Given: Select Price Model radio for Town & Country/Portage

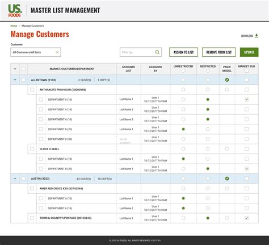Looking at the screenshot, I should (227, 218).
